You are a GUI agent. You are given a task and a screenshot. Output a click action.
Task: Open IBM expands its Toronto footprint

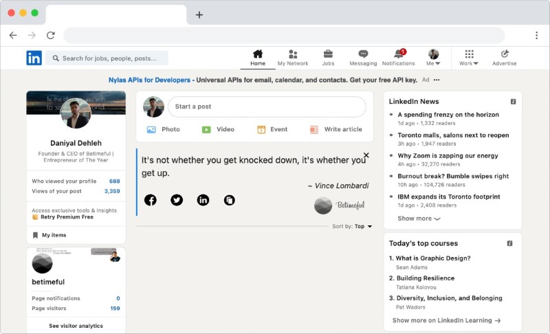coord(449,197)
